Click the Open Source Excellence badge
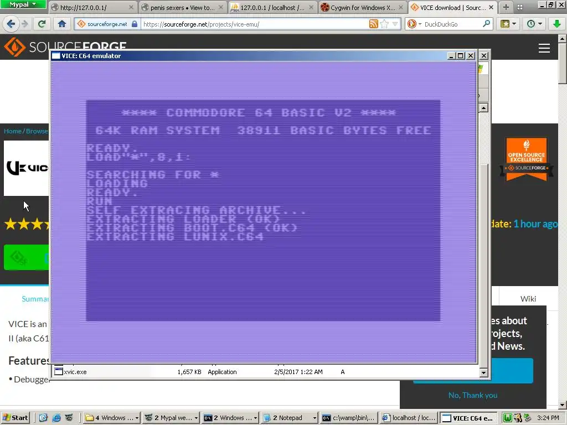Screen dimensions: 567x425 (526, 159)
